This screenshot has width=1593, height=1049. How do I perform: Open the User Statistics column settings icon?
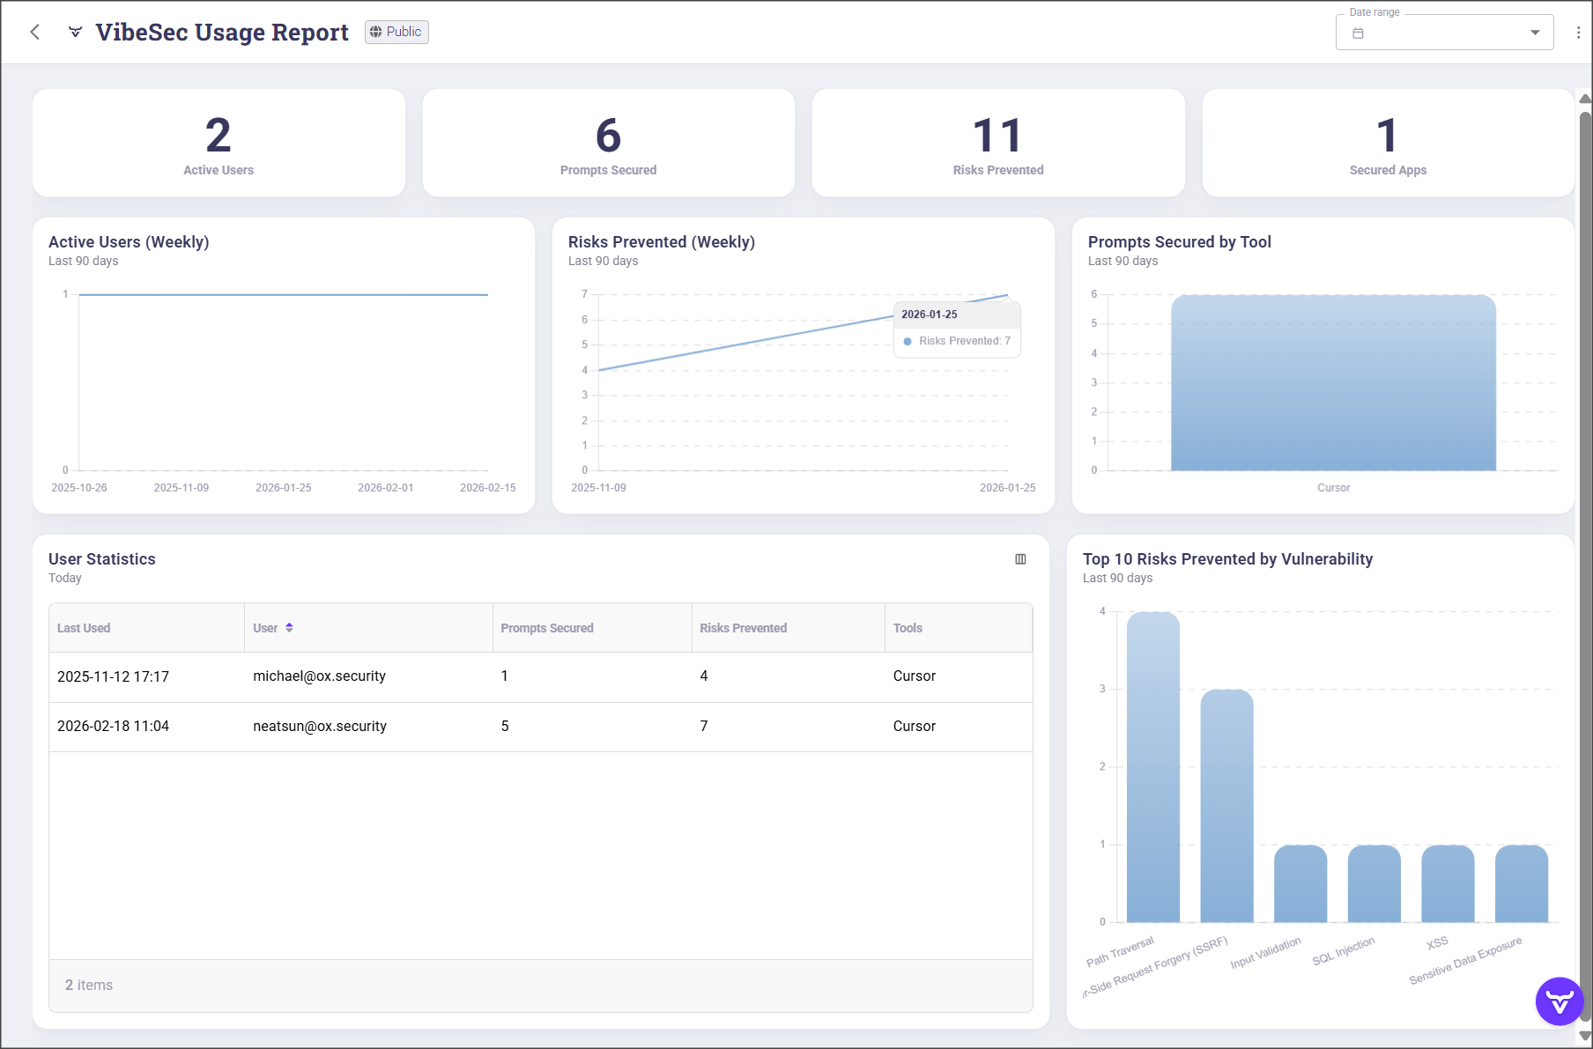click(1020, 559)
